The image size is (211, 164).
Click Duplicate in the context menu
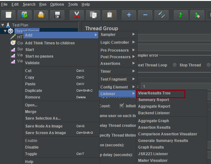pos(34,91)
